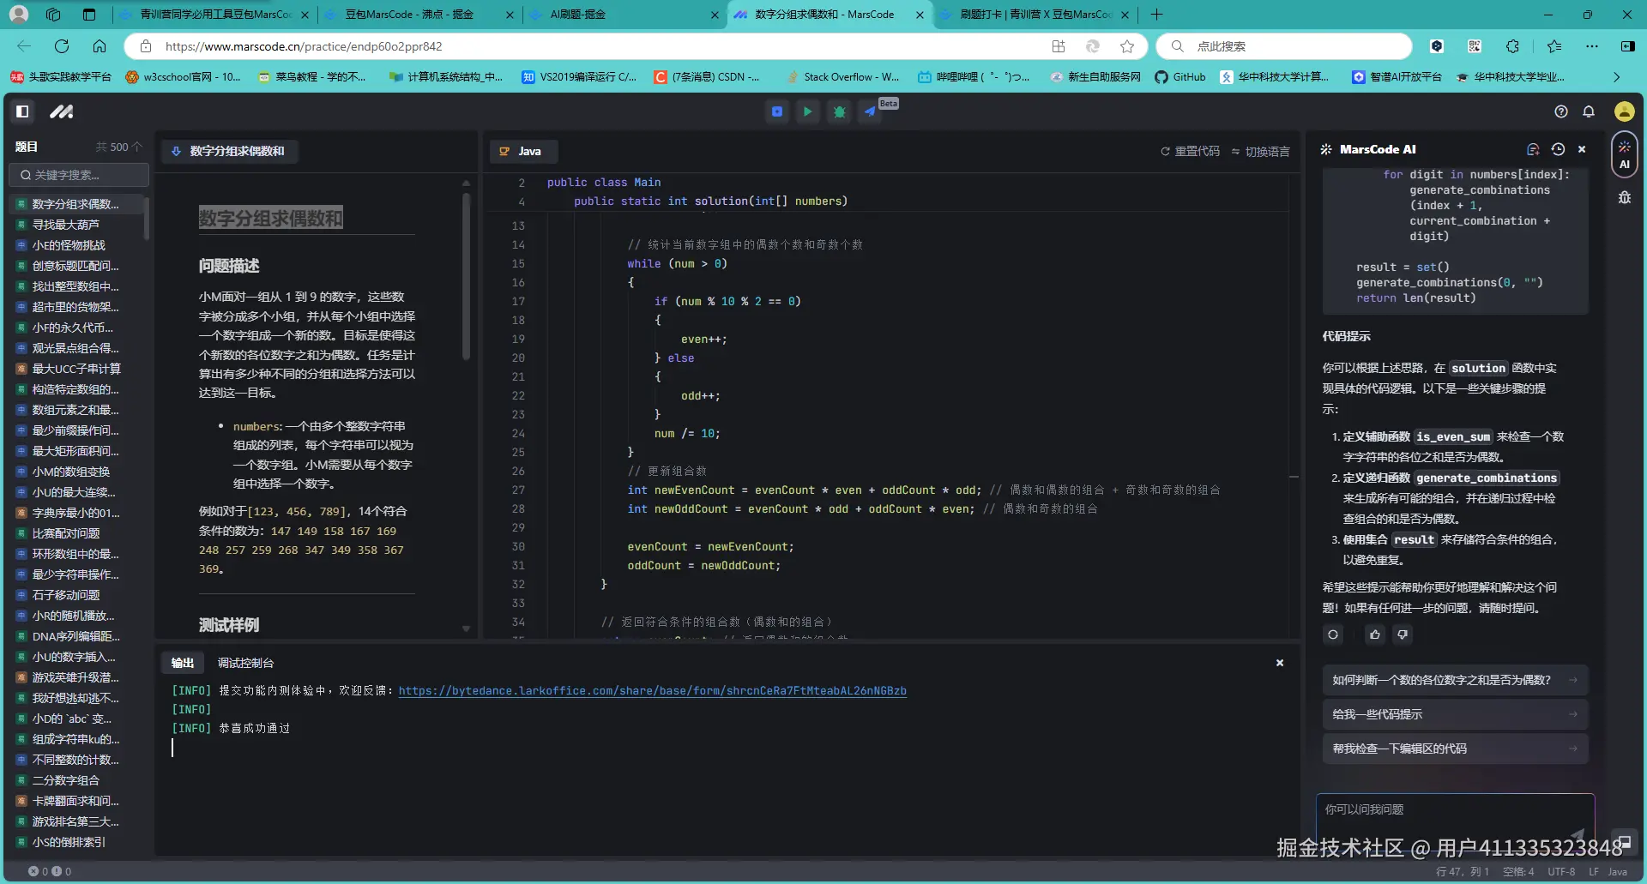Open problem 石子移动问题
This screenshot has height=884, width=1647.
[x=66, y=595]
